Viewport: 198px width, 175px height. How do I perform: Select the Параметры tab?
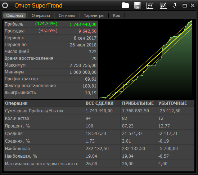point(94,15)
